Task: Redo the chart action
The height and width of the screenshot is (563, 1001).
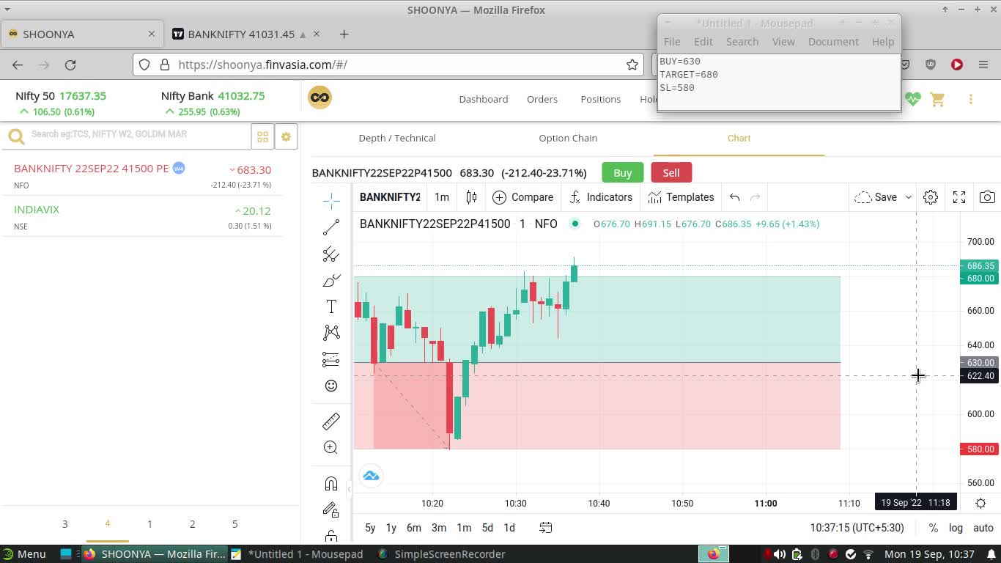Action: [x=756, y=197]
